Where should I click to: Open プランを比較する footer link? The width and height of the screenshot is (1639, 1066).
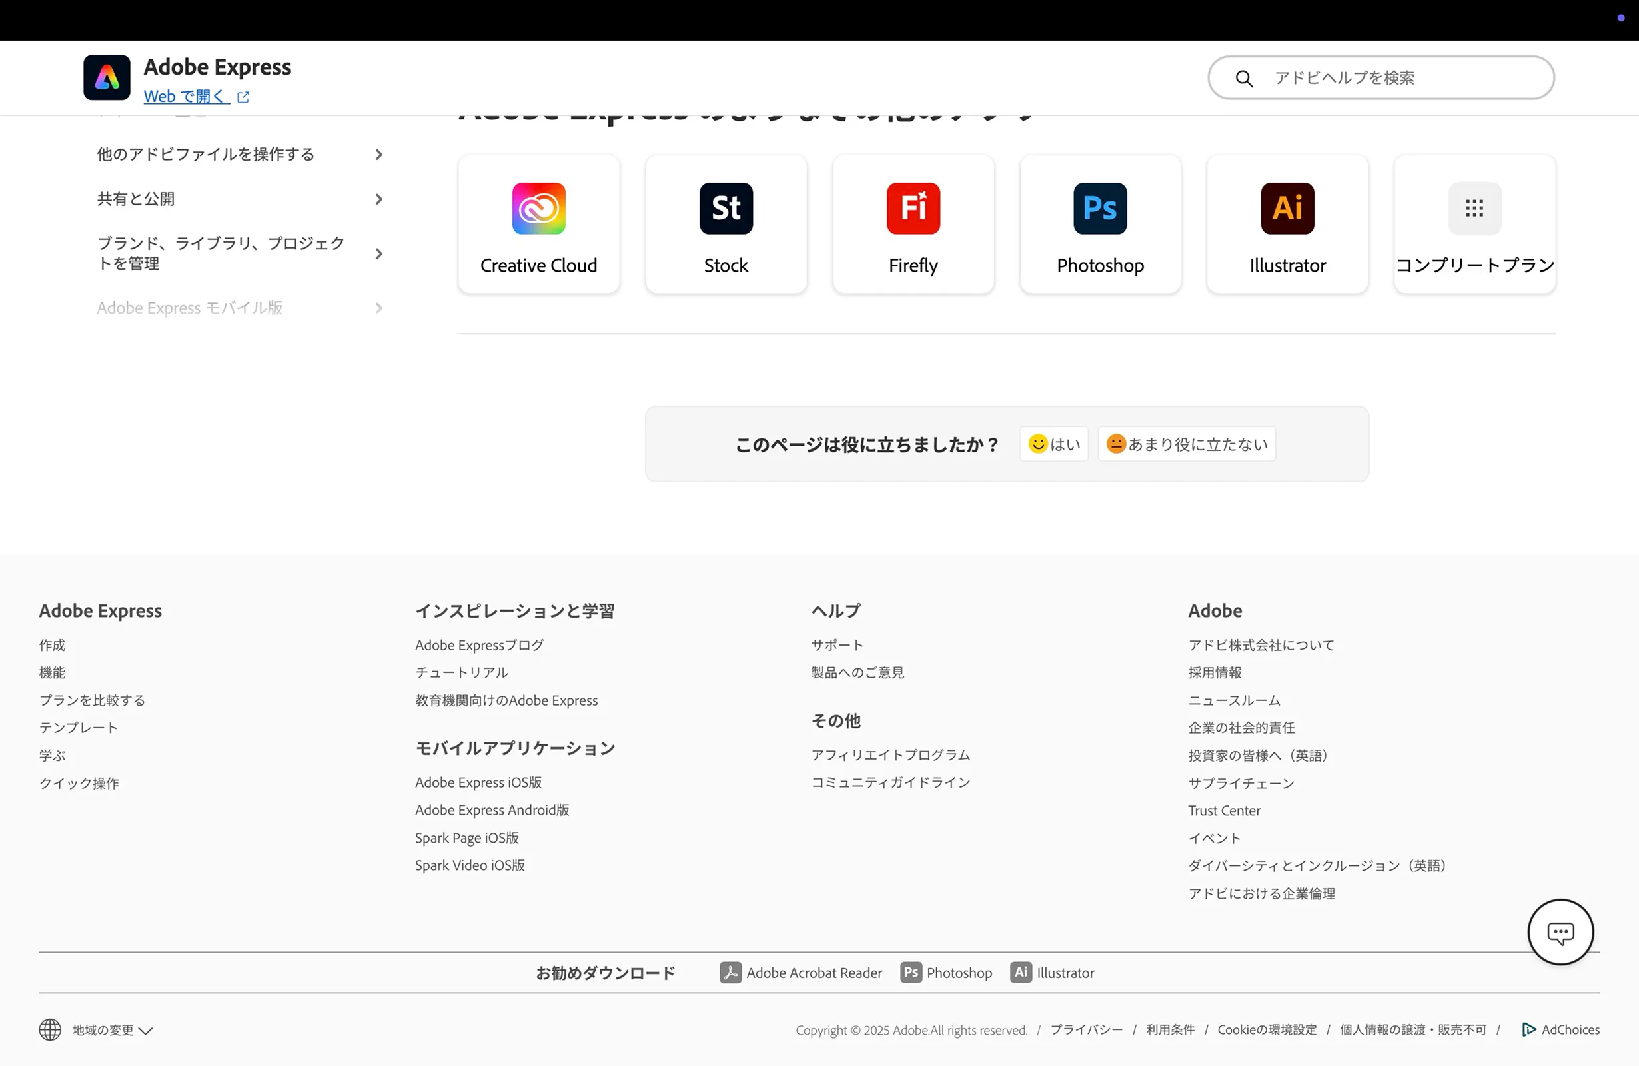pos(93,700)
